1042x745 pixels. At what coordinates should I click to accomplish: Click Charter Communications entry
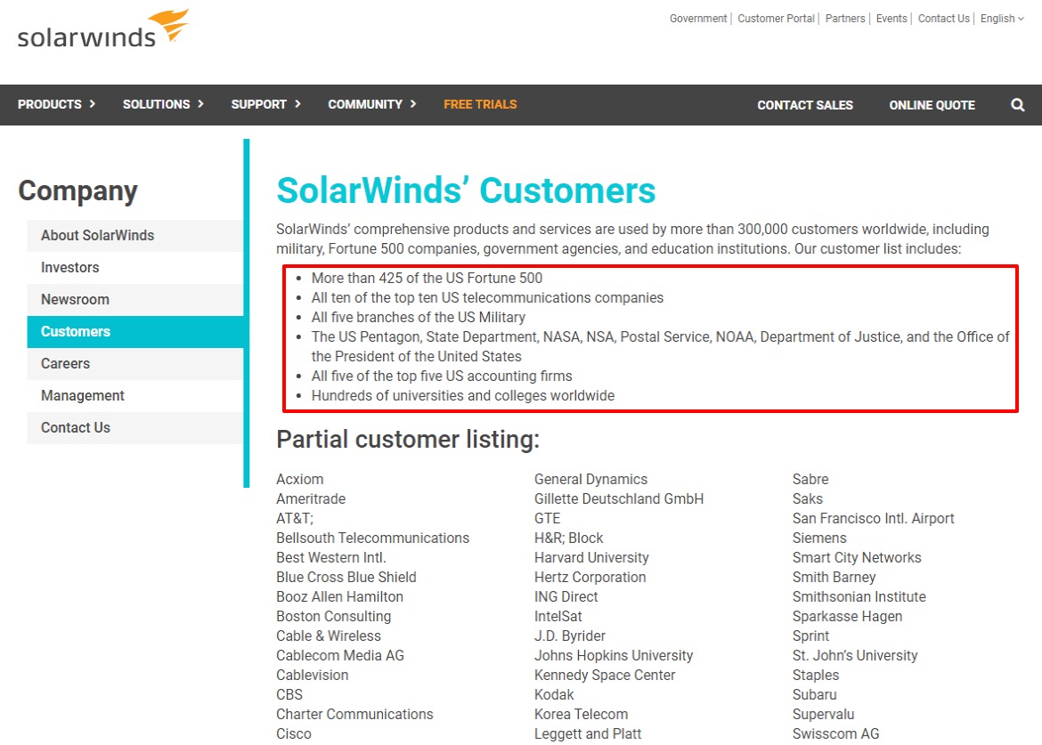pos(354,715)
